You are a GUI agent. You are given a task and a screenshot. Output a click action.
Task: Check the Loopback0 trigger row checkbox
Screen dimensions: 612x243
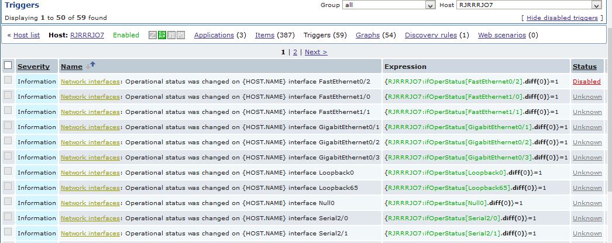[x=8, y=171]
